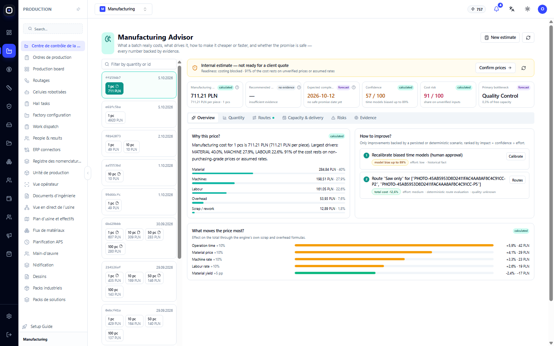Click the shield icon in left rail
The height and width of the screenshot is (346, 554).
pos(9,106)
